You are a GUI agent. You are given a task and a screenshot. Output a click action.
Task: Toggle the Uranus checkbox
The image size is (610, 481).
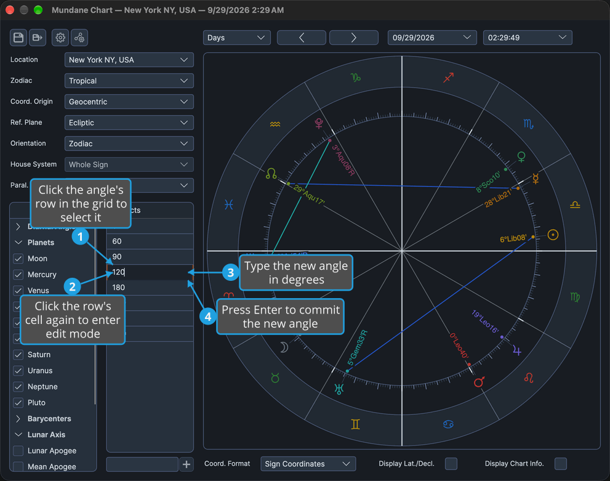click(18, 371)
